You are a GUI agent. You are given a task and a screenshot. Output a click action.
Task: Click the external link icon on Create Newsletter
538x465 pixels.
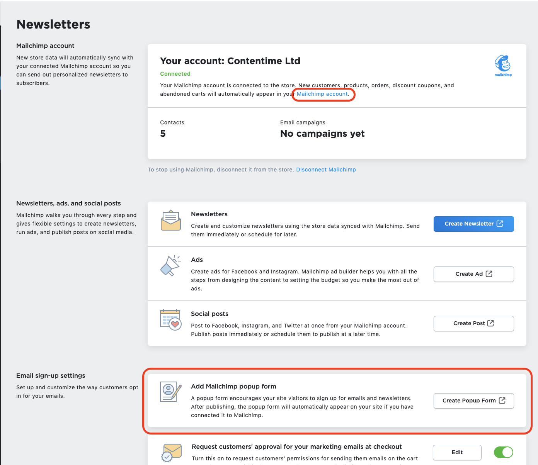click(500, 224)
